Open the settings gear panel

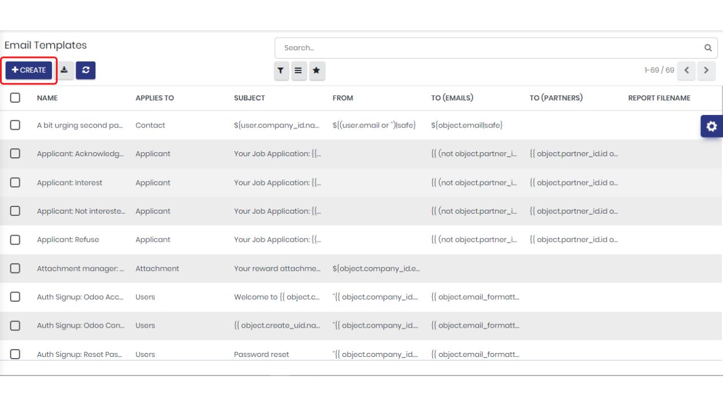pyautogui.click(x=712, y=126)
